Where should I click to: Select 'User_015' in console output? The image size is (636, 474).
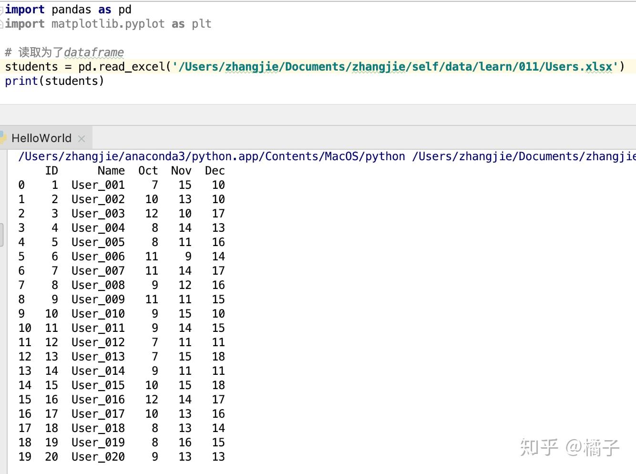(98, 385)
